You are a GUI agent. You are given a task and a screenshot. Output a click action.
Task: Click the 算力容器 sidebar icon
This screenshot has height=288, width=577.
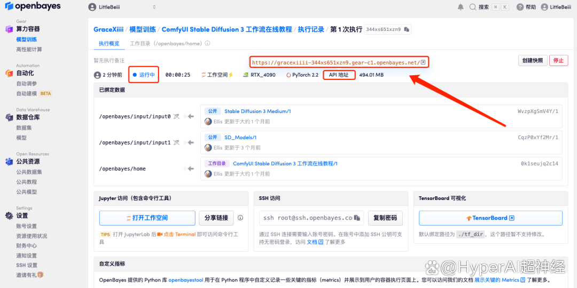(9, 29)
